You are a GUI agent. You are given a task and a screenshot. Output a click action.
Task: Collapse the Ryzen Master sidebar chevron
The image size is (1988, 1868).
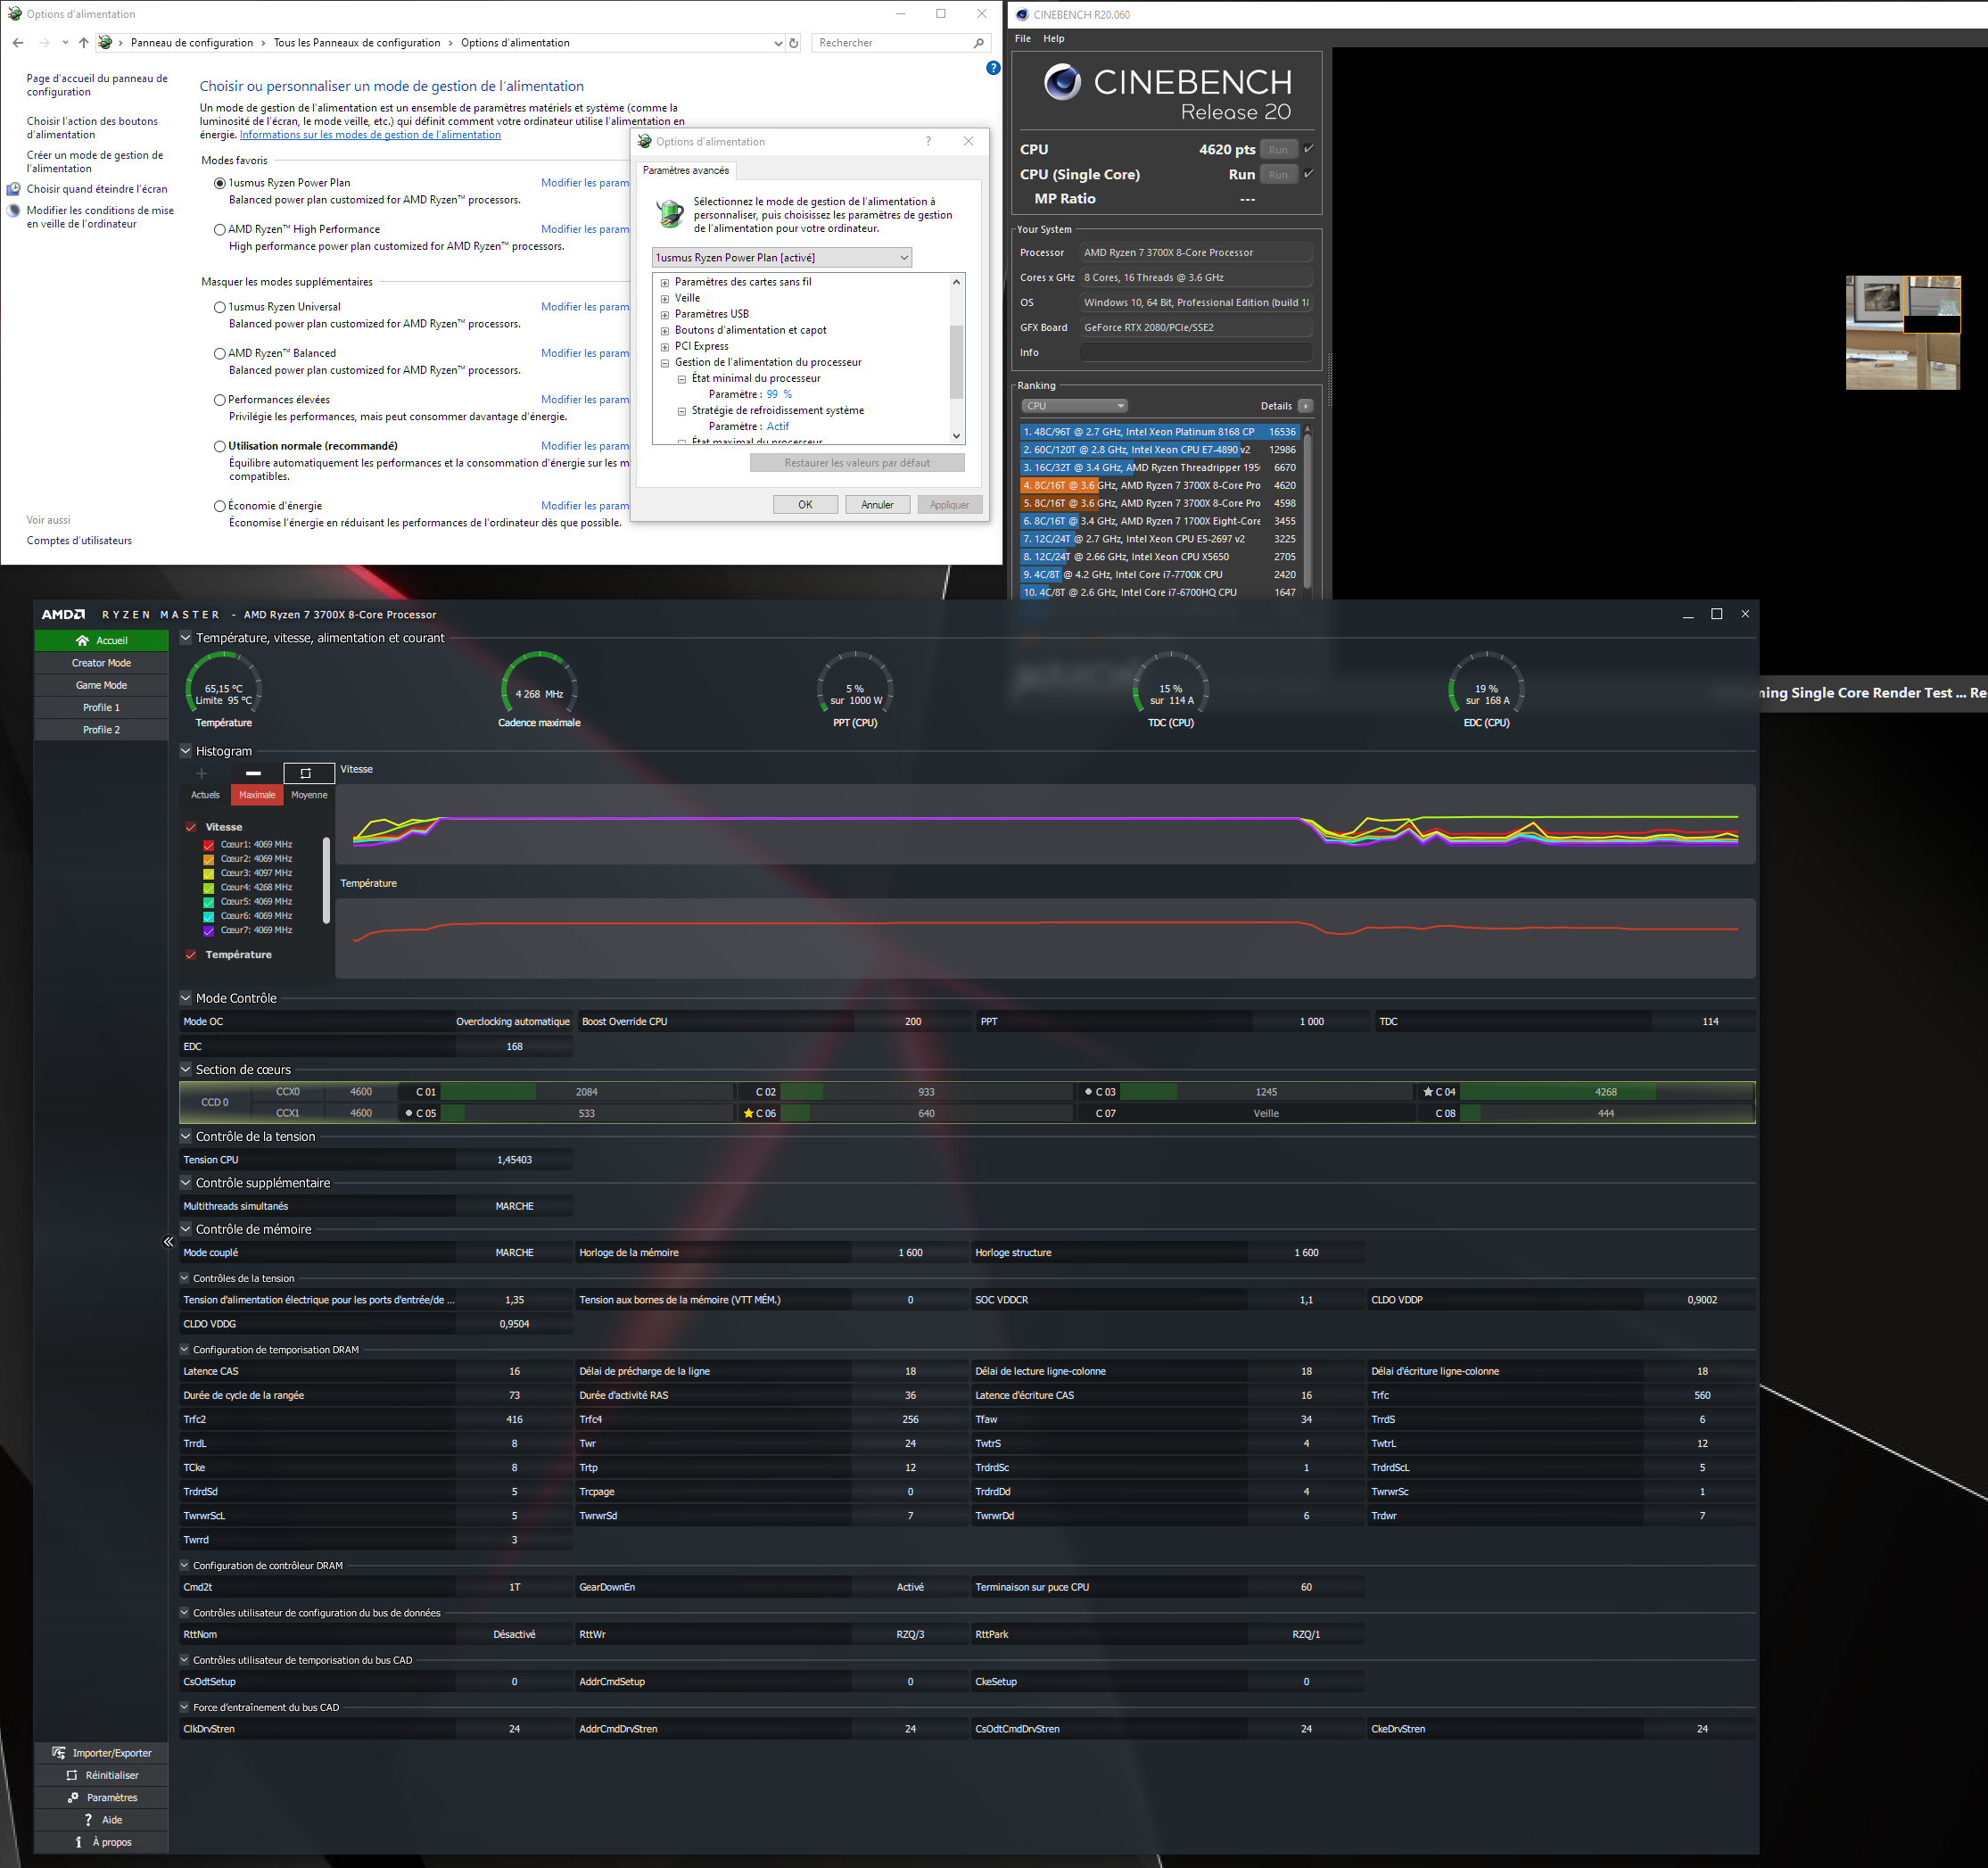[168, 1241]
